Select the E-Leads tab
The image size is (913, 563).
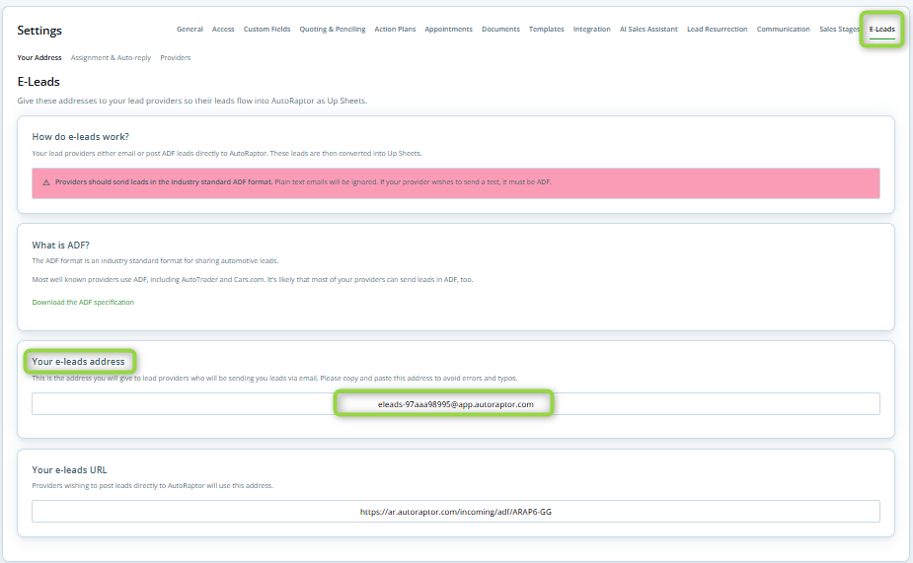click(881, 29)
